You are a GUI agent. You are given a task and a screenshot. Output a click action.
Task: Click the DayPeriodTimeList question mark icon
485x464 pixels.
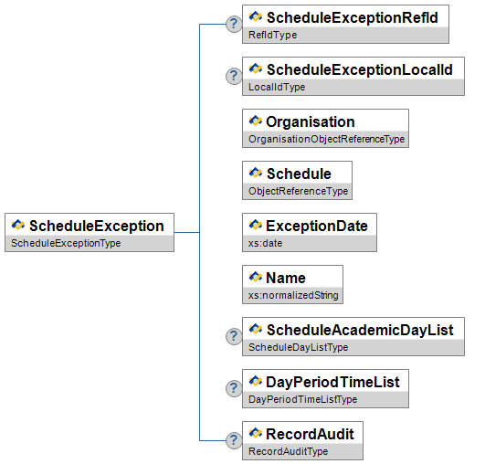coord(234,388)
